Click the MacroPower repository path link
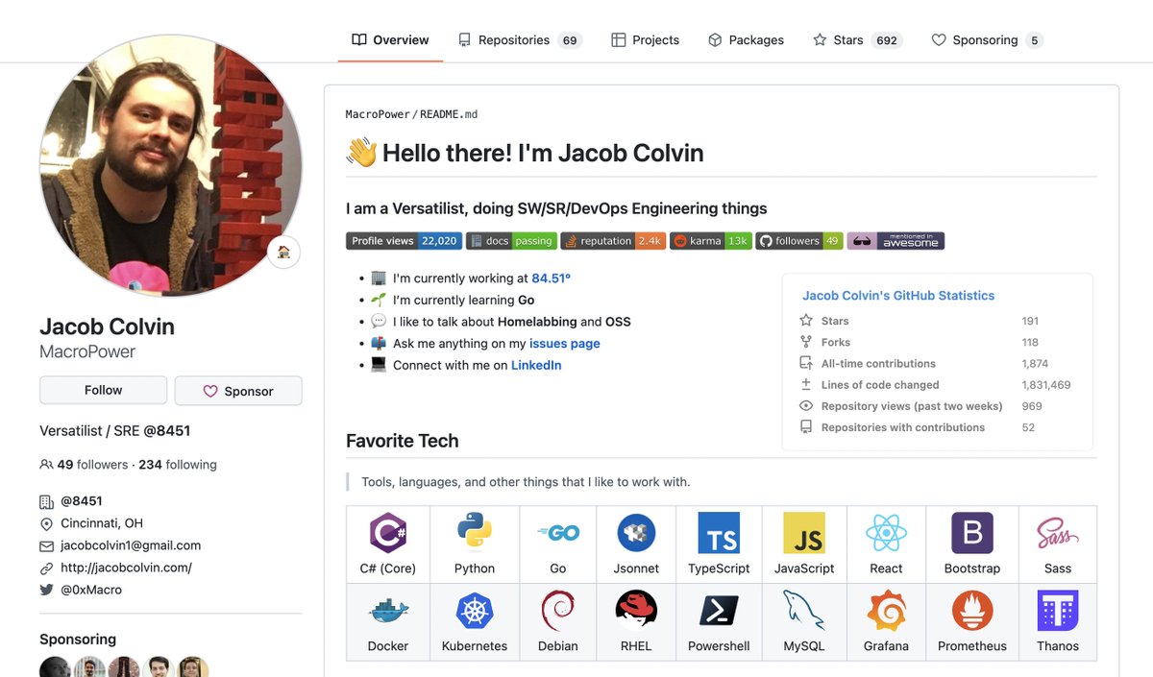 click(x=378, y=114)
